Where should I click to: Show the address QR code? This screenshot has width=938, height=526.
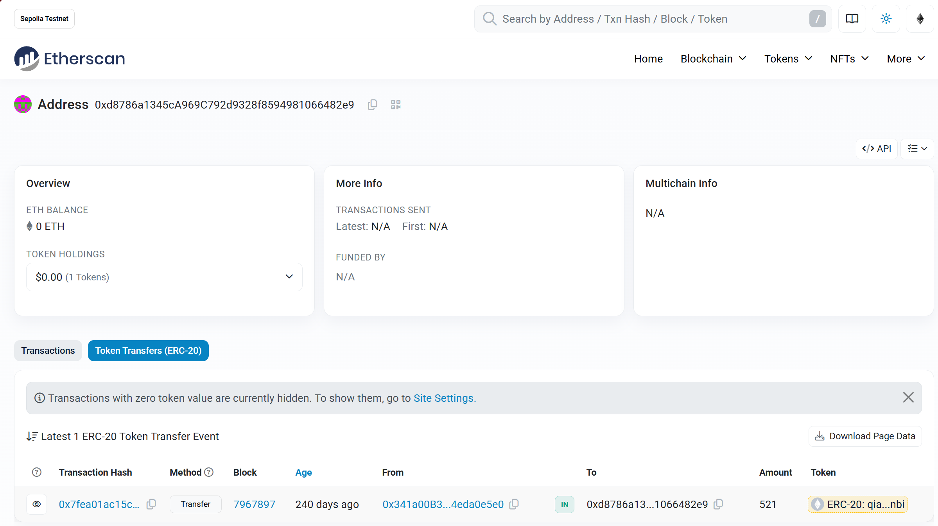[x=396, y=105]
